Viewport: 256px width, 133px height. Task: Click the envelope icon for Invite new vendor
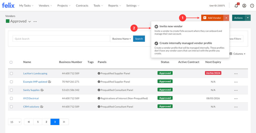(x=156, y=26)
